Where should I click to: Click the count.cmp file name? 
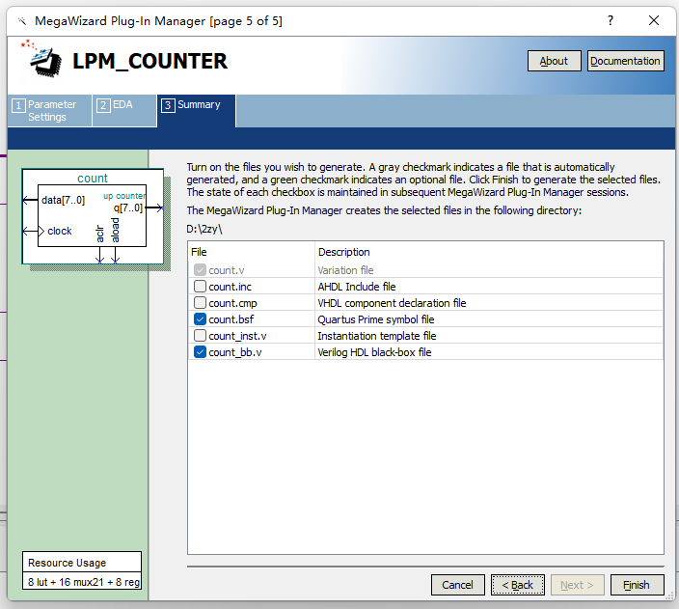[233, 303]
